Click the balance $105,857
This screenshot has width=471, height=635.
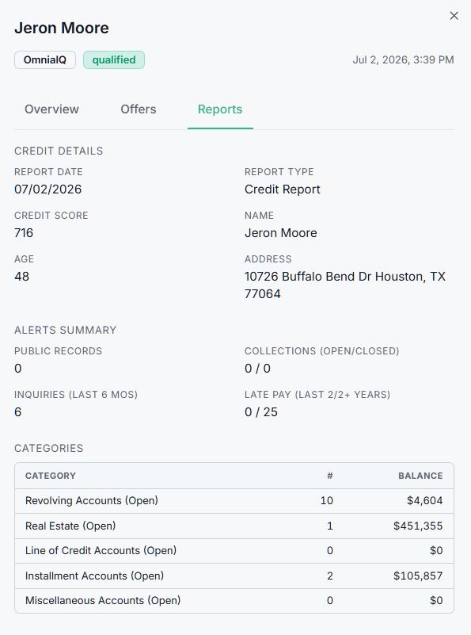418,576
